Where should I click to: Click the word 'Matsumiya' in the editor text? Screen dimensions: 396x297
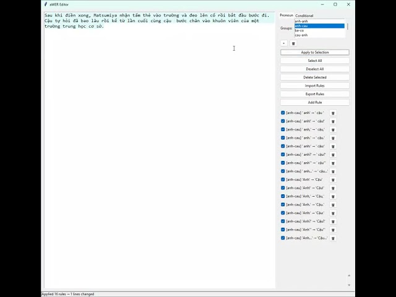(105, 15)
